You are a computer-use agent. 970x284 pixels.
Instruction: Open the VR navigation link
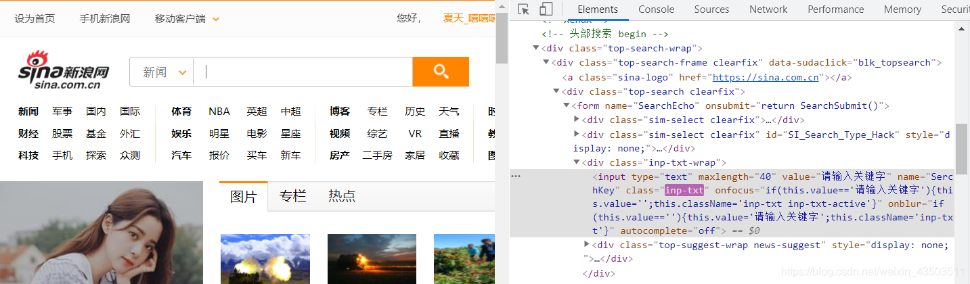(415, 133)
